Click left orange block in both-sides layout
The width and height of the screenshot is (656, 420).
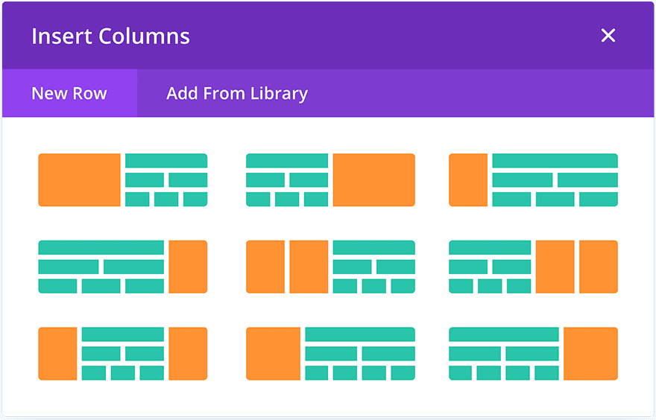pos(57,354)
